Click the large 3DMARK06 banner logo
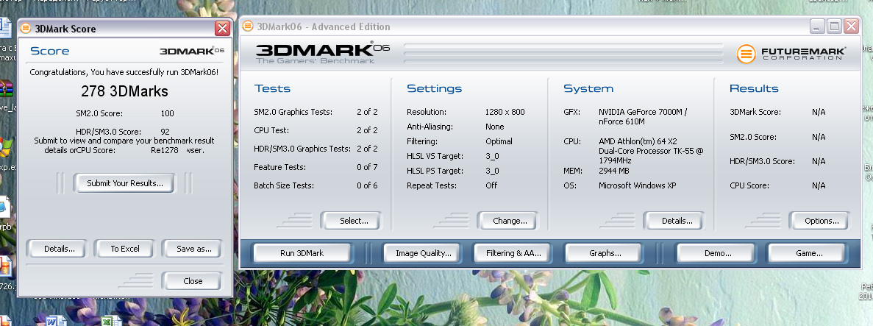Screen dimensions: 873x326 [322, 52]
